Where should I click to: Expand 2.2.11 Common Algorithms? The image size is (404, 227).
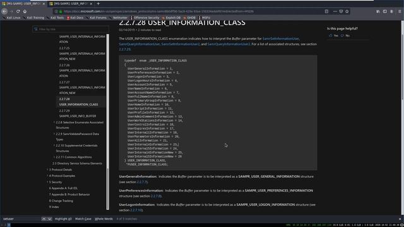pos(73,157)
